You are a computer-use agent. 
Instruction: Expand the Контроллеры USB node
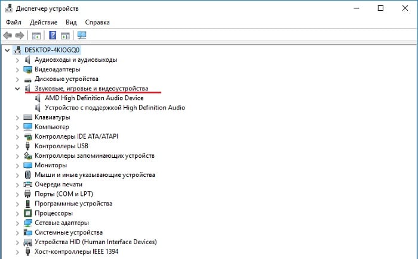pos(17,146)
